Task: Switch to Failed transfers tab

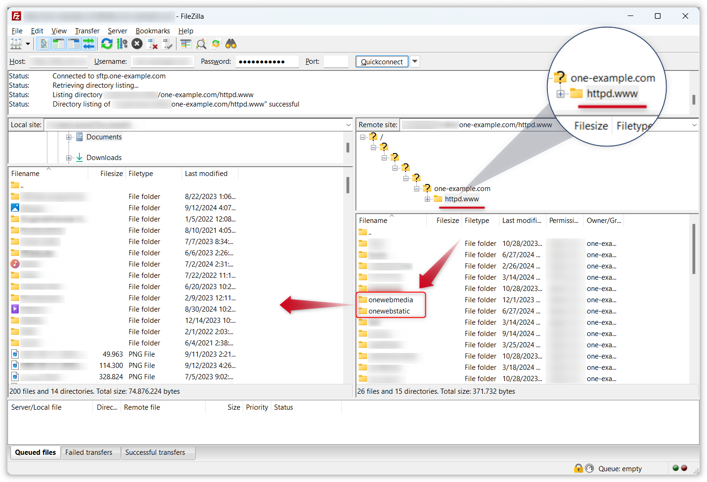Action: coord(89,452)
